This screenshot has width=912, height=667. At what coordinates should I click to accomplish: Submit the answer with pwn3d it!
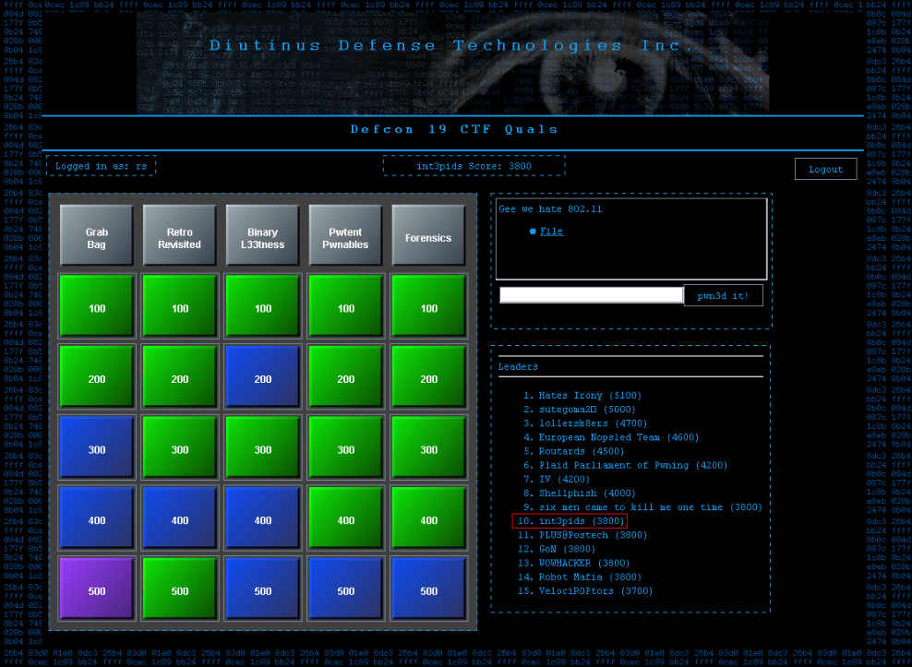(723, 295)
